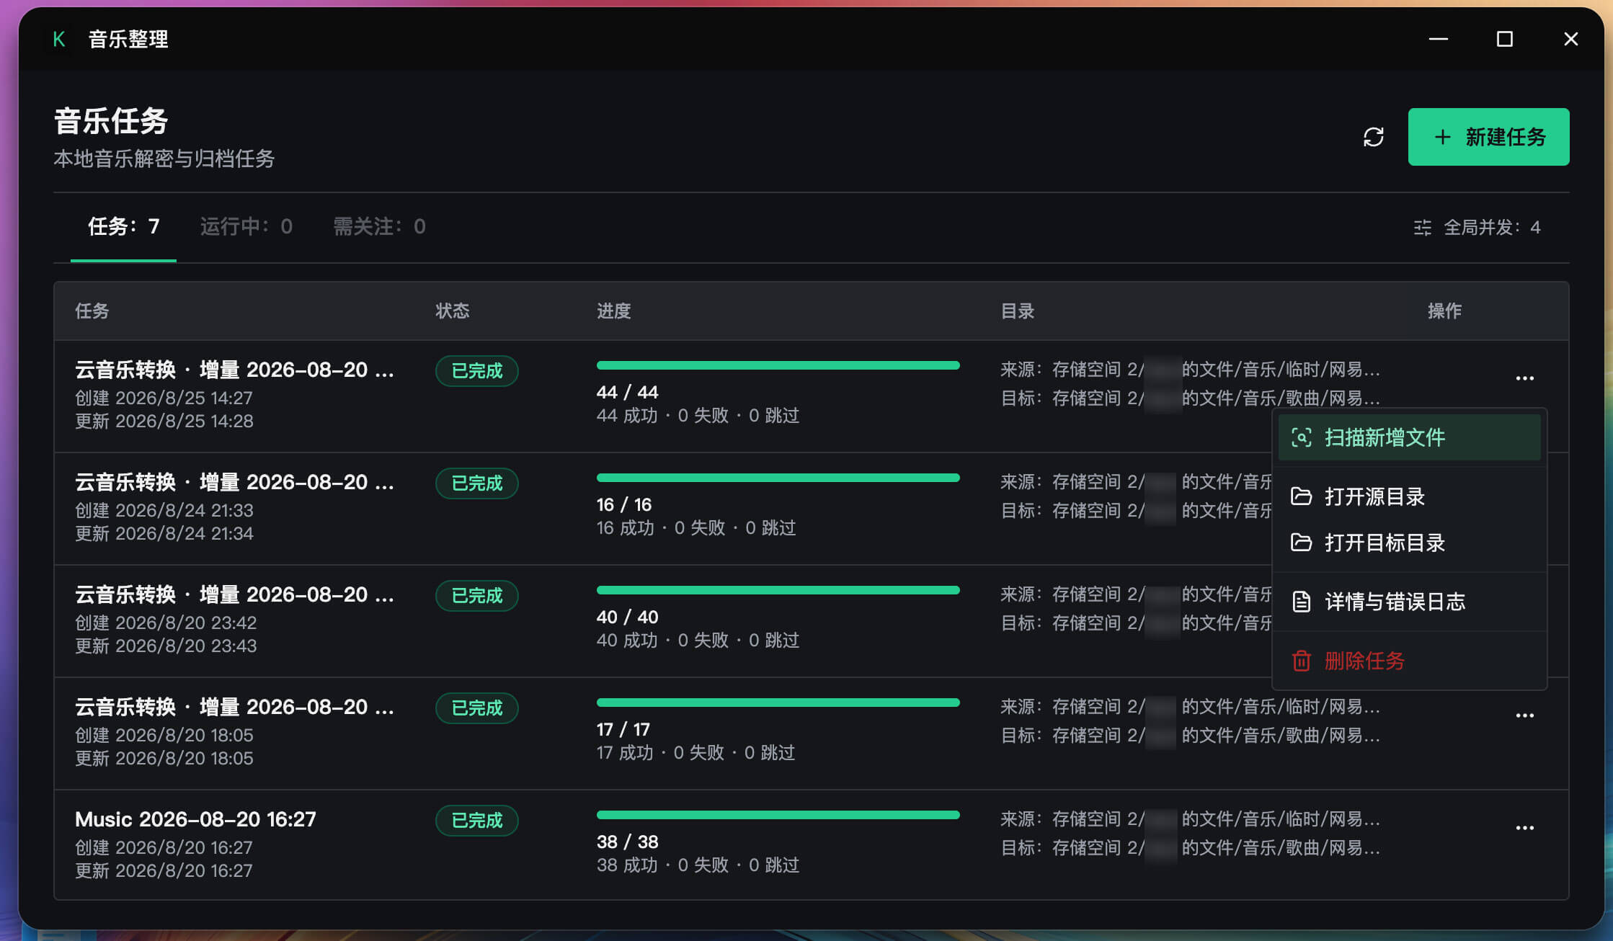Click the sliders icon beside 全局并发
The image size is (1613, 941).
coord(1422,228)
